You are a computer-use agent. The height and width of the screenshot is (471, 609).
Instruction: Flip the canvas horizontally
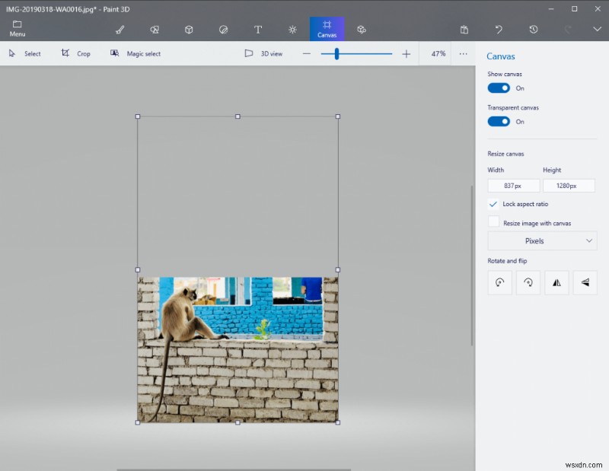tap(556, 282)
